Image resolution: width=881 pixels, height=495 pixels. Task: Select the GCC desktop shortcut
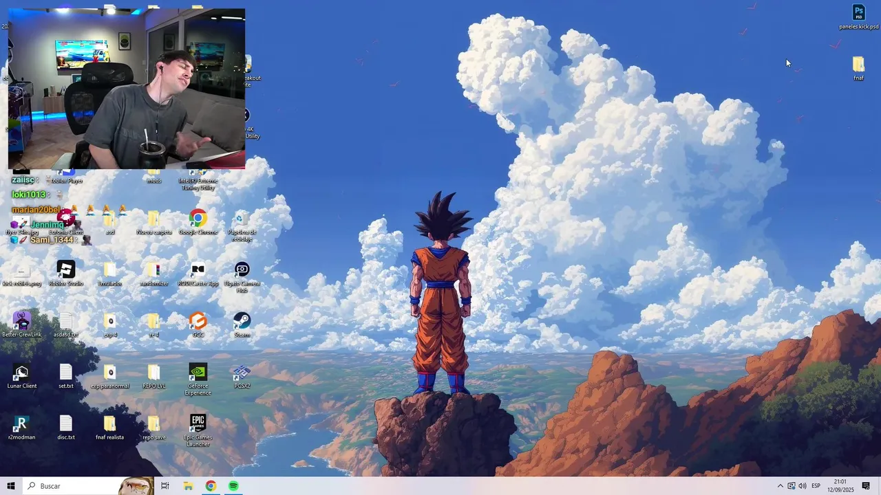tap(198, 325)
